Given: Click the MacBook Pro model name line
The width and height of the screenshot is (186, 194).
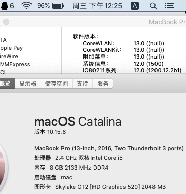Looking at the screenshot, I should click(109, 148).
